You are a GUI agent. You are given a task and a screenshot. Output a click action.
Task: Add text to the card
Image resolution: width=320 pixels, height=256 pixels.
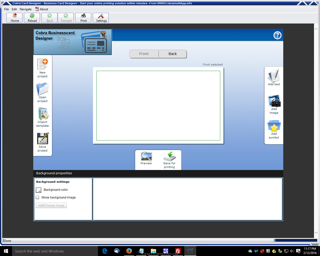pos(274,78)
